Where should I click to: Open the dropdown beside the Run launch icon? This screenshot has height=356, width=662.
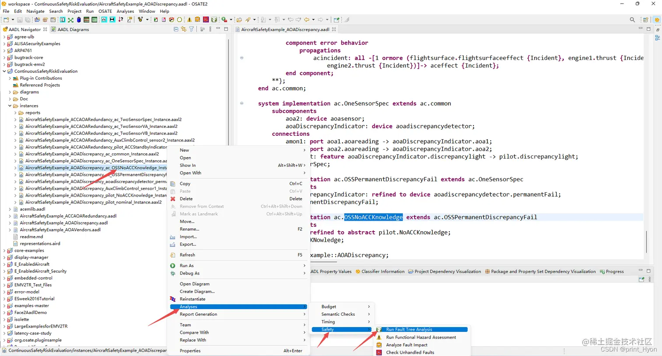231,20
